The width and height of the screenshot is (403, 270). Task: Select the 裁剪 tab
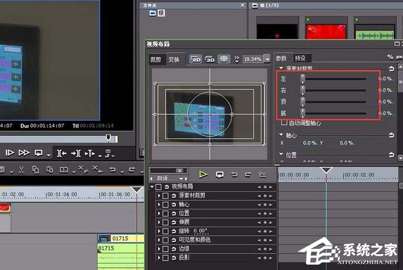tap(156, 59)
